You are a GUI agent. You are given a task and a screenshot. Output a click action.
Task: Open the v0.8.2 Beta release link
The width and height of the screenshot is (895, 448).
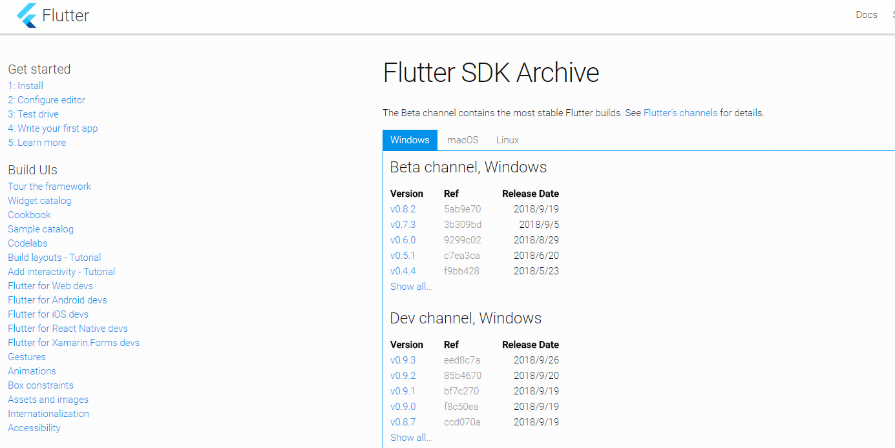coord(403,209)
